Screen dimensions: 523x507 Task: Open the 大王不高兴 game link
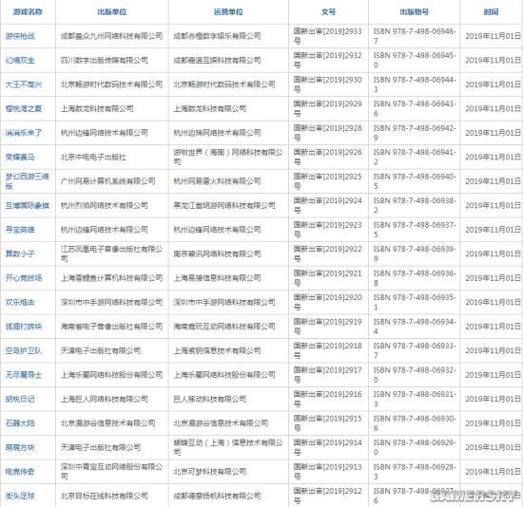click(x=24, y=84)
